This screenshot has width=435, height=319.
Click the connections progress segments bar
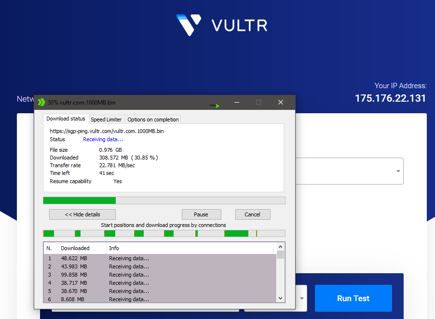point(164,233)
